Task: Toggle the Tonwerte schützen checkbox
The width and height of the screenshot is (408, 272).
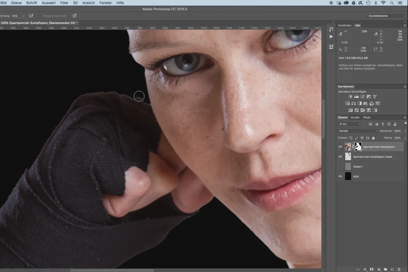Action: [x=40, y=16]
